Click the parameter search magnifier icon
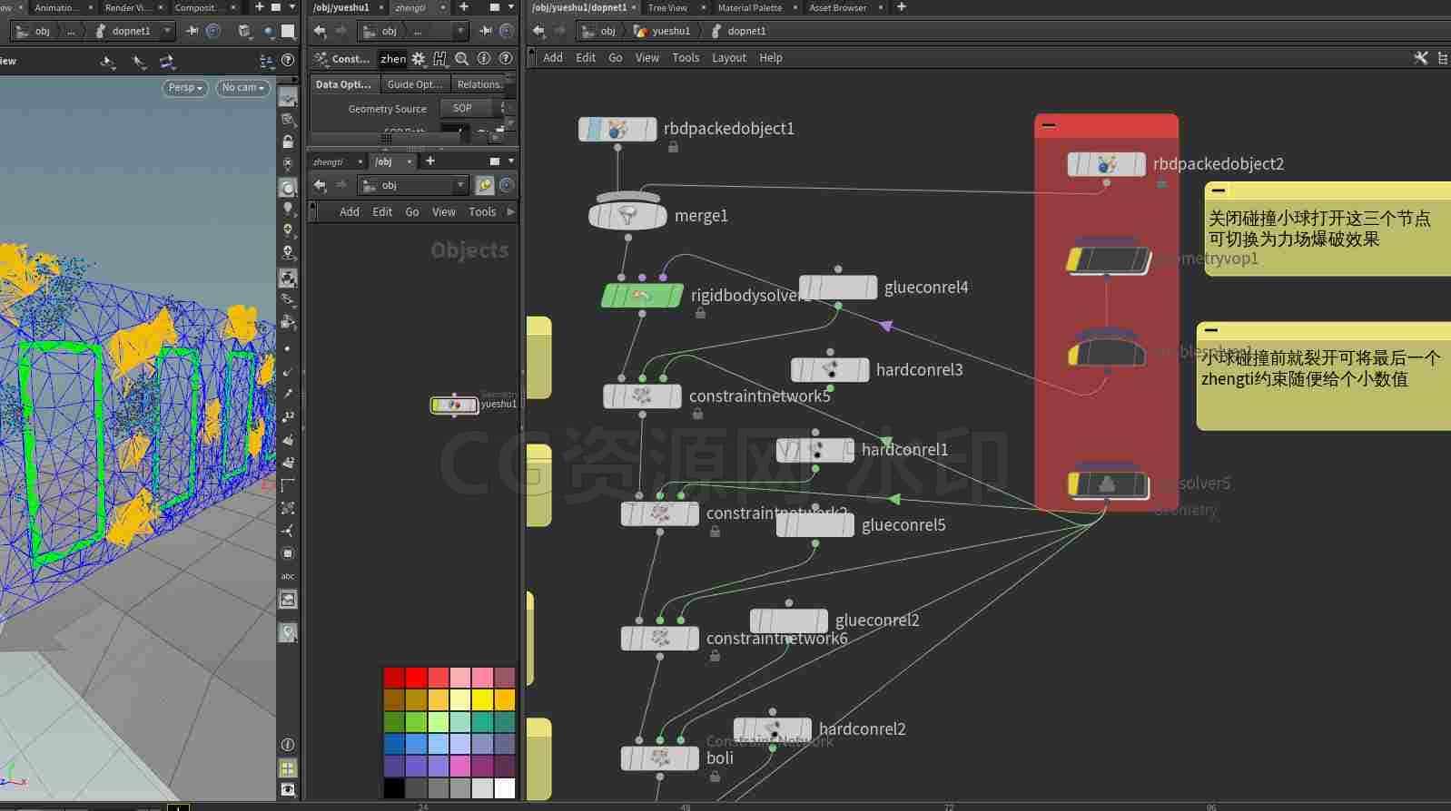The width and height of the screenshot is (1451, 811). click(462, 59)
